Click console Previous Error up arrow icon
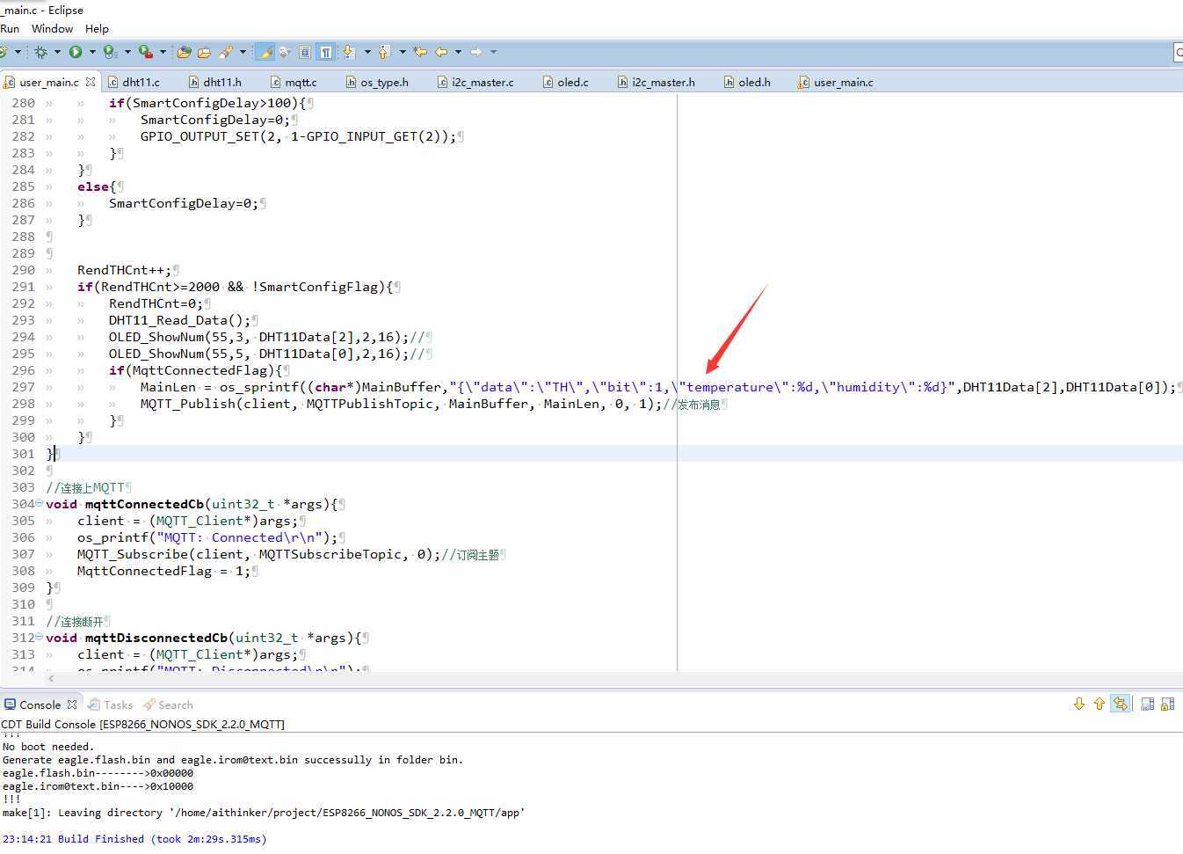The height and width of the screenshot is (854, 1183). (x=1099, y=704)
